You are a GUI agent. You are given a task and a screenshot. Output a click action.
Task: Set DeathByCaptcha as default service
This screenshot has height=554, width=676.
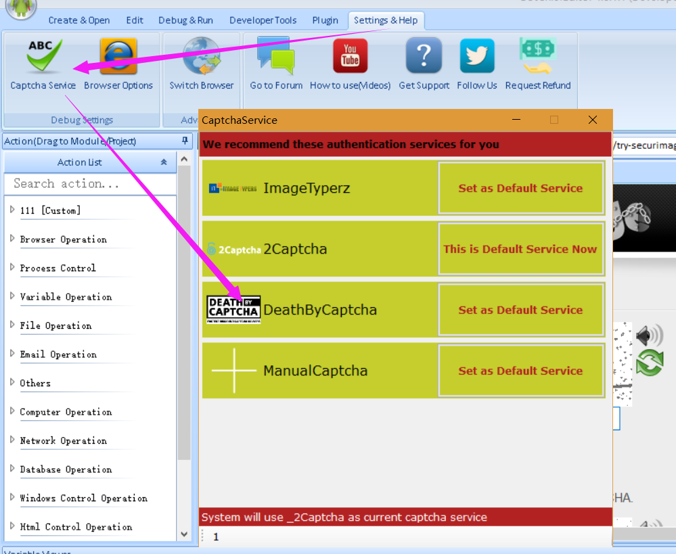pos(520,310)
